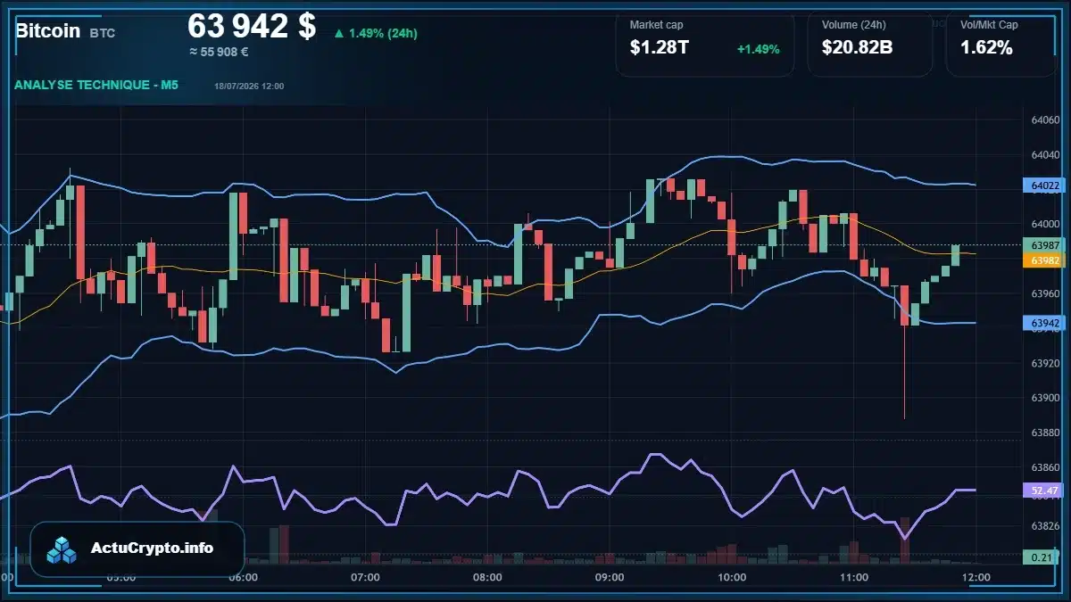Click the 63860 price axis label
Screen dimensions: 1071x602
point(1044,467)
